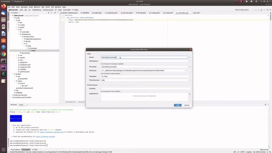Expand the vendor folder
The height and width of the screenshot is (153, 272).
click(17, 58)
